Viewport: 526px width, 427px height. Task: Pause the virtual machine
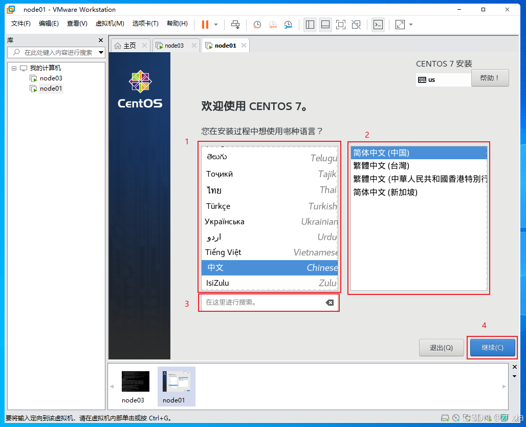point(205,25)
